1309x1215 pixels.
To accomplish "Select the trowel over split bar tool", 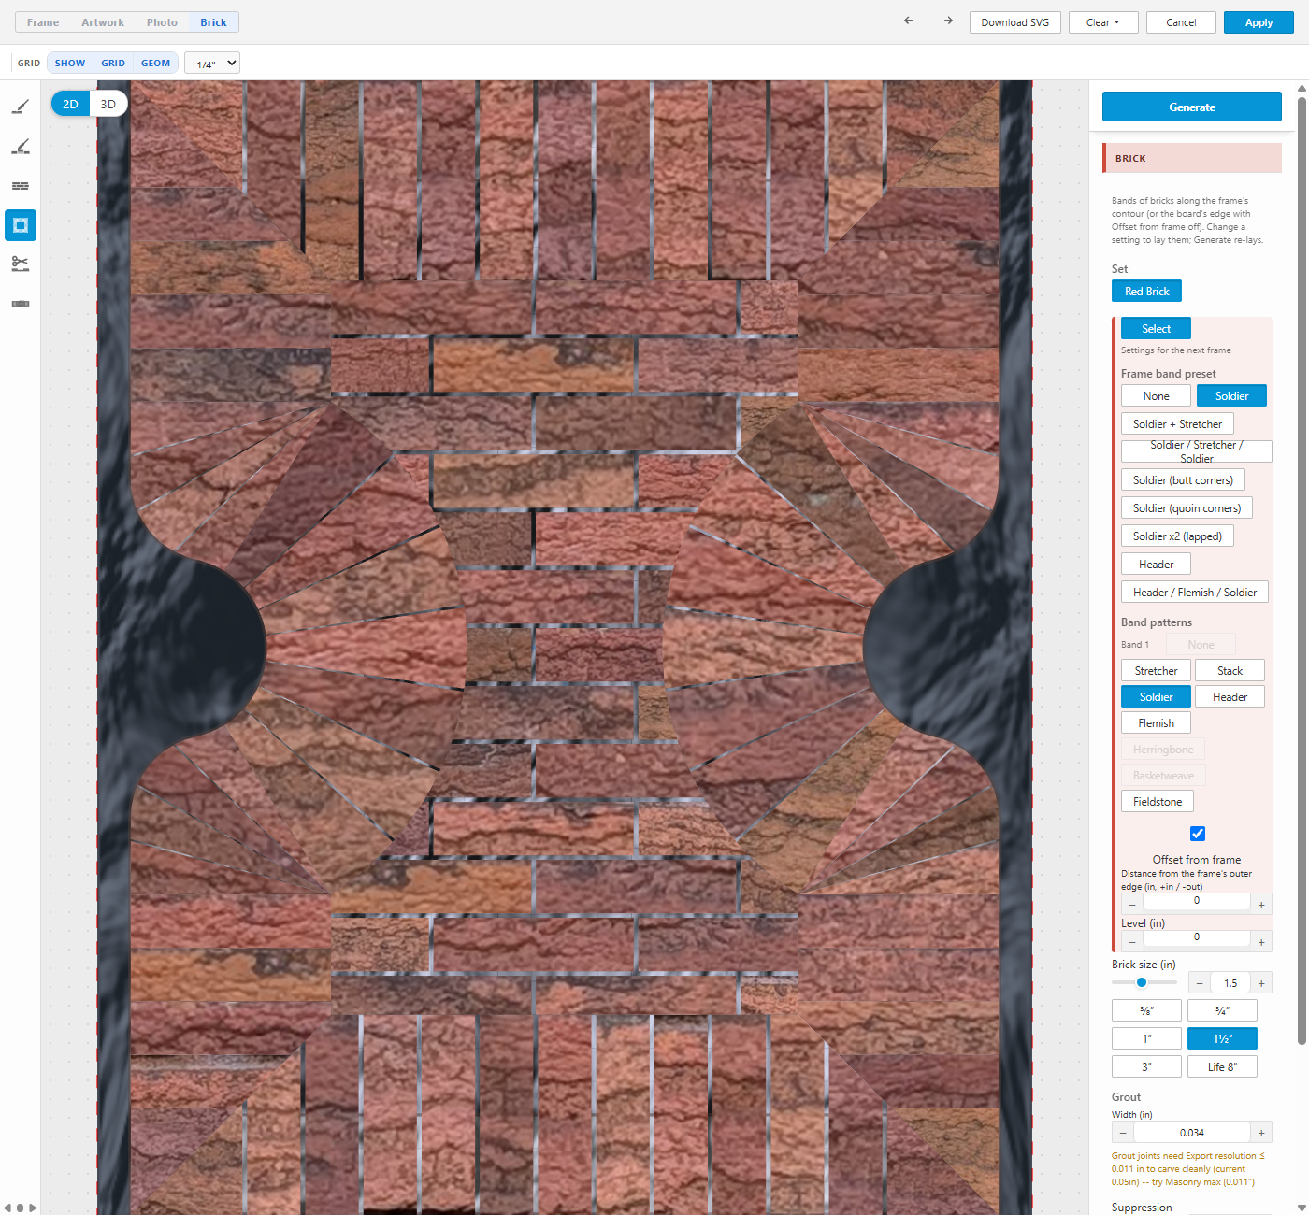I will pos(21,147).
